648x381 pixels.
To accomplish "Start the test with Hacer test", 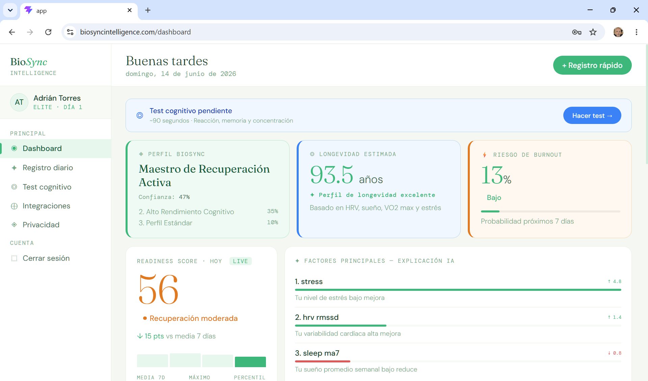I will [592, 116].
